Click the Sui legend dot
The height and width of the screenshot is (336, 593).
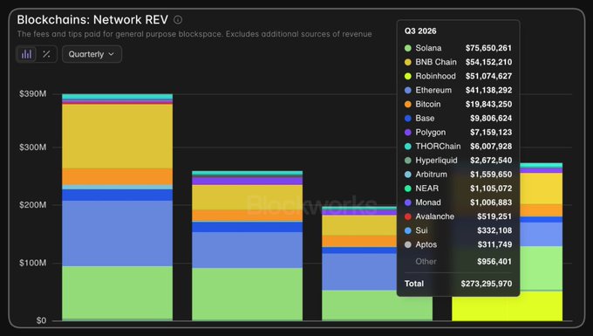(408, 230)
